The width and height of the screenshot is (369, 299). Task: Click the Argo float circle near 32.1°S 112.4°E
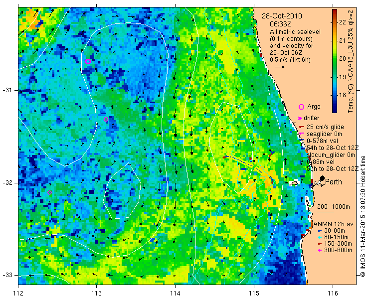[50, 193]
